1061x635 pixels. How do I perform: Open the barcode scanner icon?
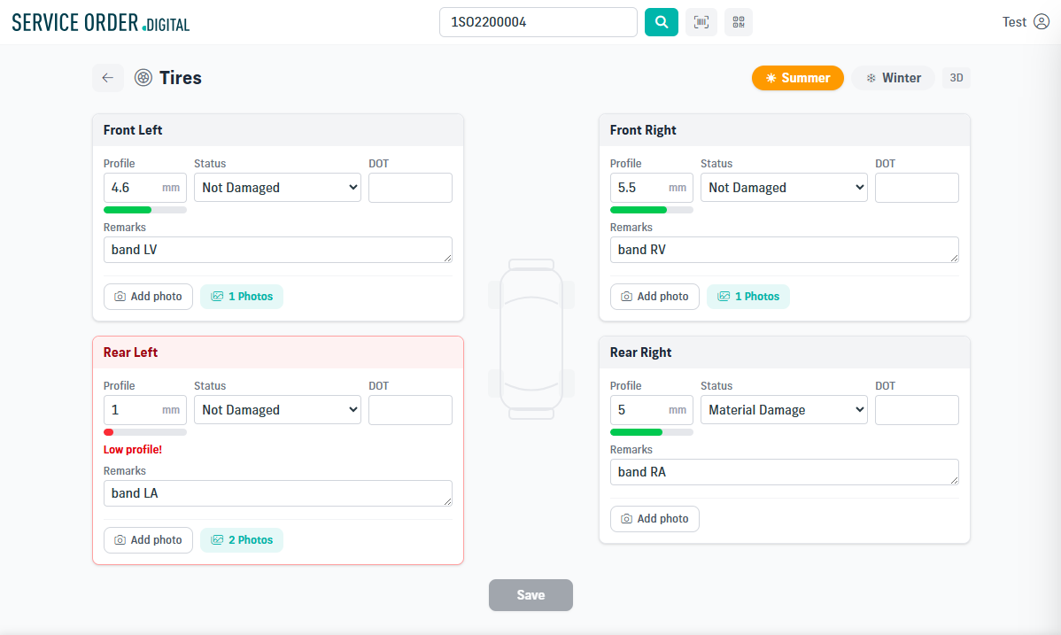[701, 22]
